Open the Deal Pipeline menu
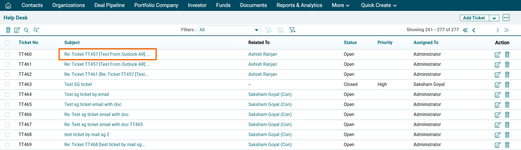521x150 pixels. (x=109, y=5)
